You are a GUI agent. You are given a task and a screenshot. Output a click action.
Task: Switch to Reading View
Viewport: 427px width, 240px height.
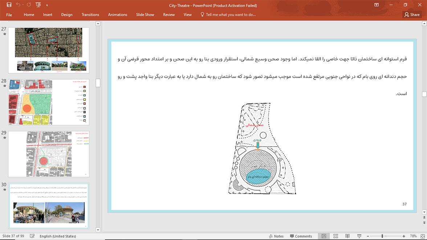(347, 236)
